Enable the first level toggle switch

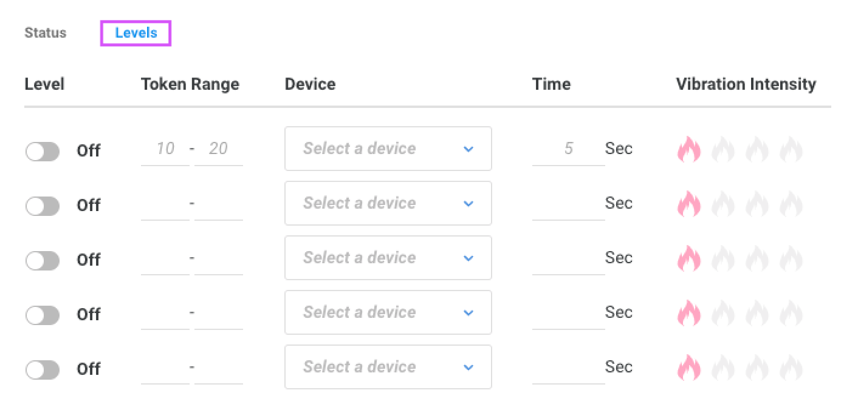coord(43,152)
